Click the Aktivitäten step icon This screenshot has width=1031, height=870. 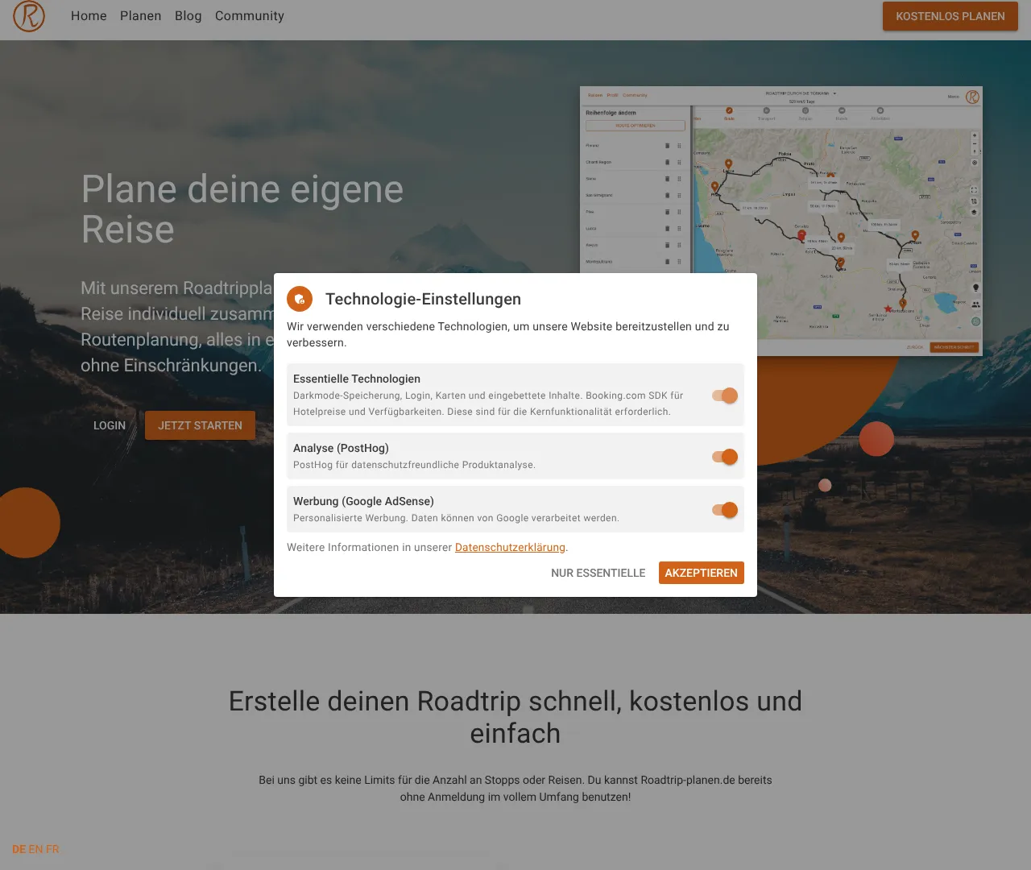[x=880, y=110]
